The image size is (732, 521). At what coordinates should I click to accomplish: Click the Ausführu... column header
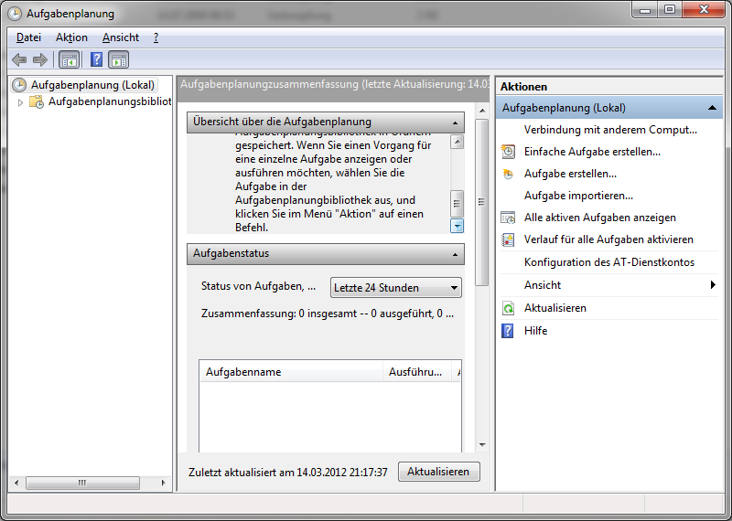(x=417, y=372)
